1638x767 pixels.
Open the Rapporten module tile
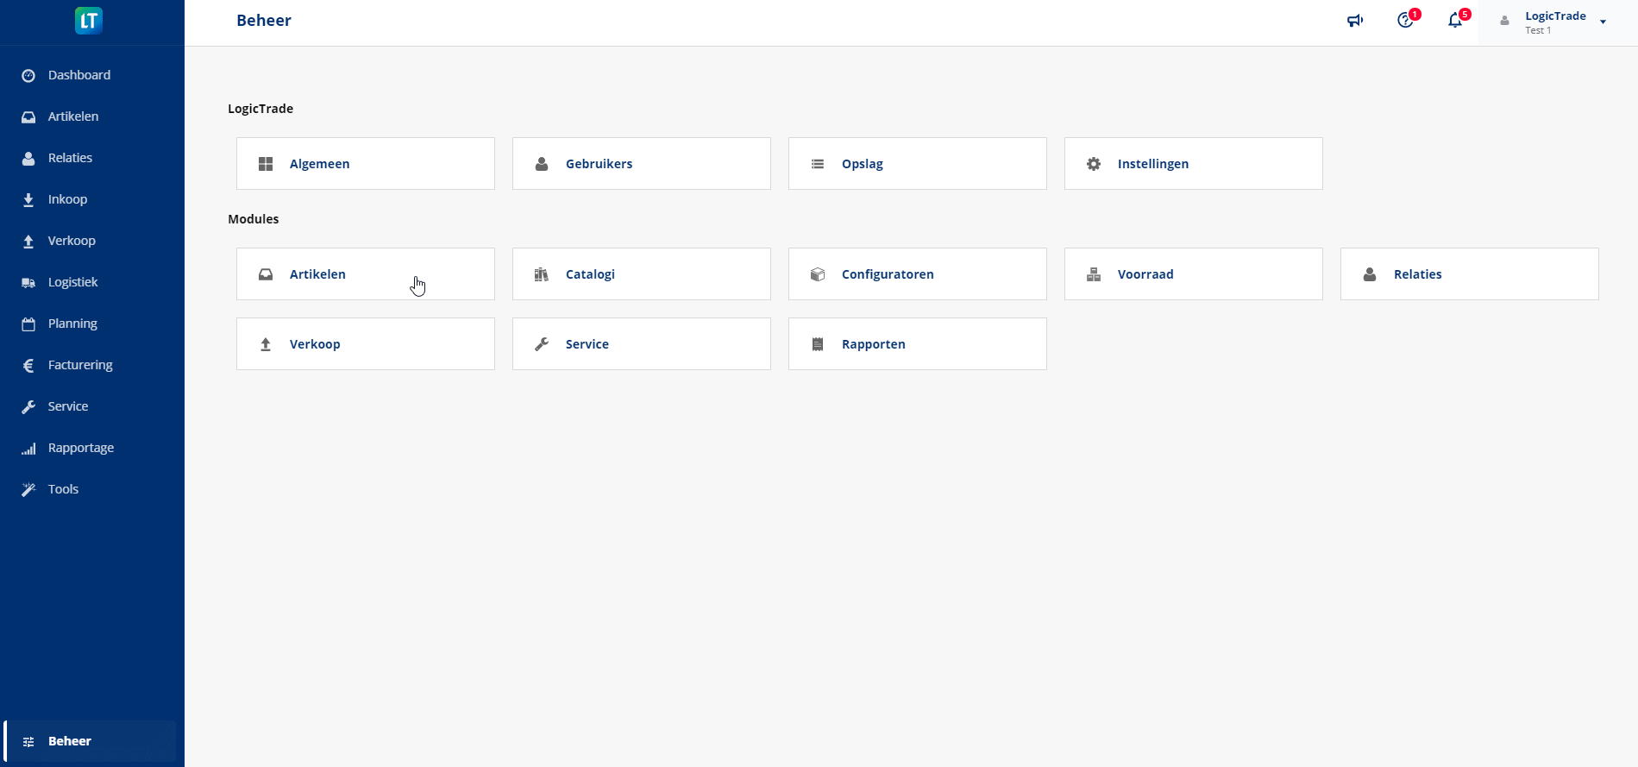[x=918, y=344]
